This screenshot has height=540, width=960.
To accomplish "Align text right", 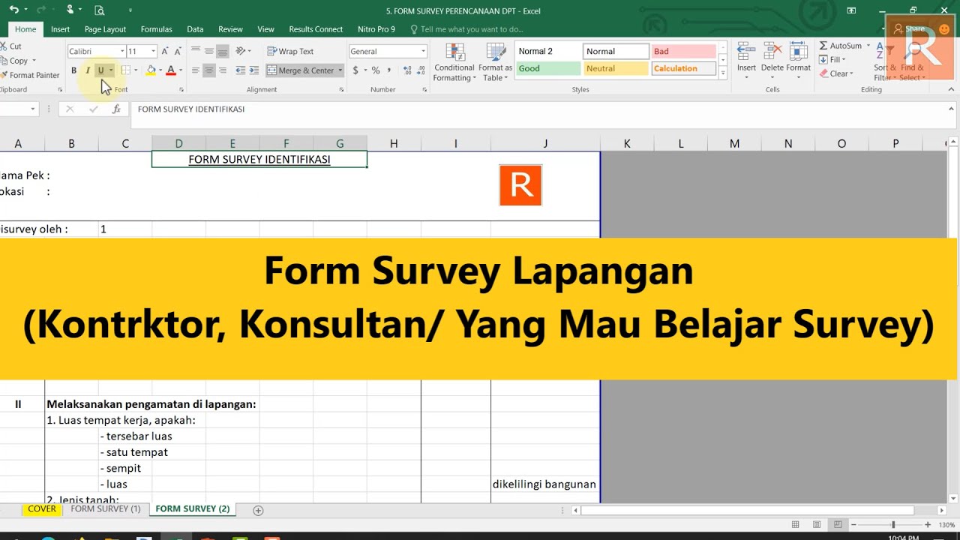I will (x=223, y=70).
